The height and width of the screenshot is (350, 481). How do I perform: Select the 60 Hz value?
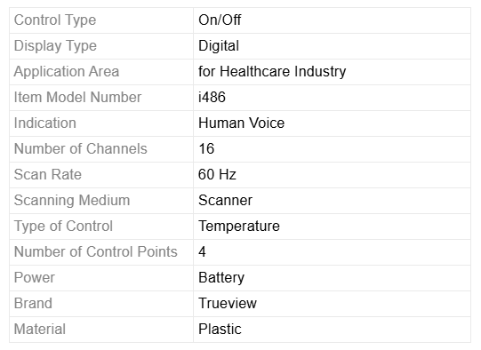217,175
